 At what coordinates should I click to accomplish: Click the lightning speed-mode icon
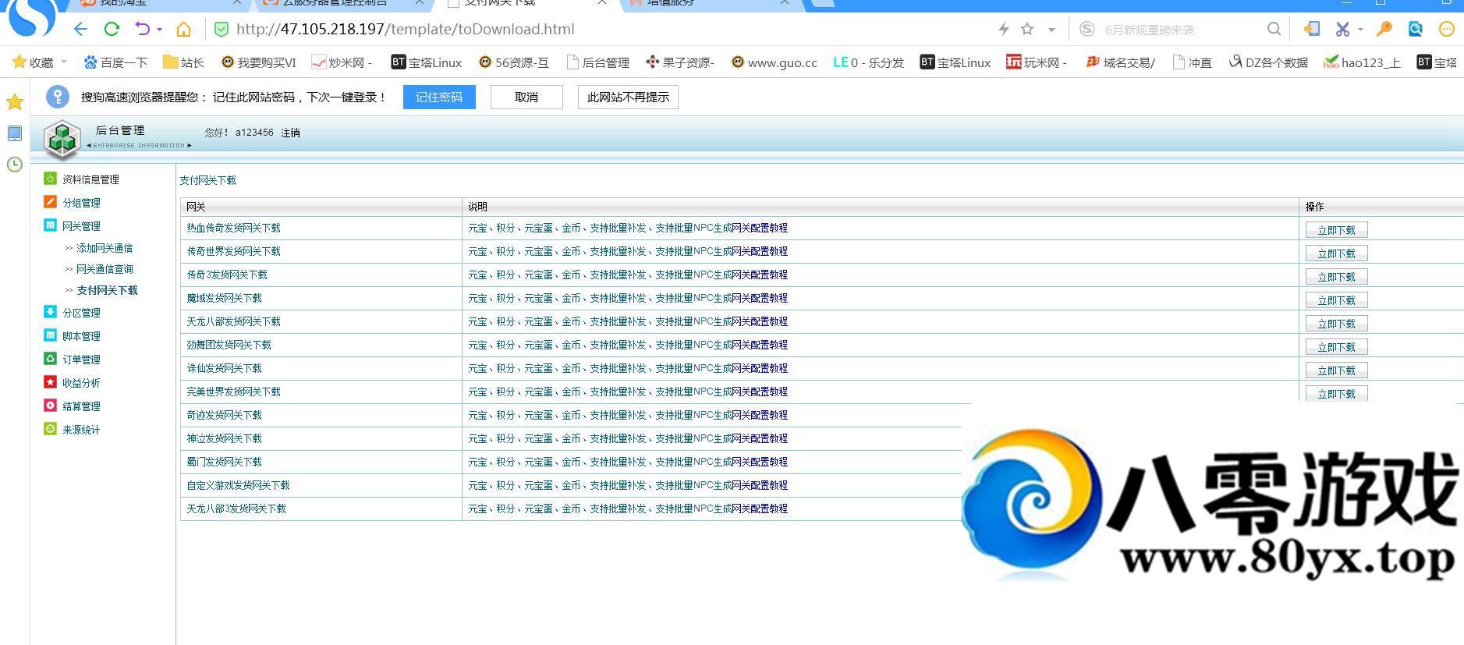point(1003,30)
